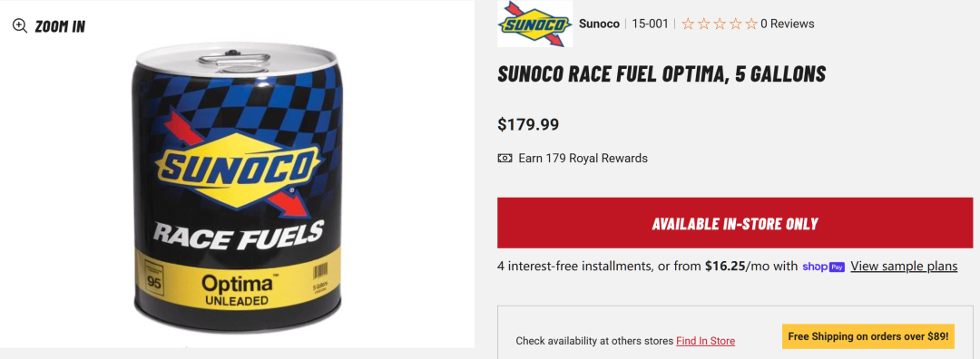The width and height of the screenshot is (980, 359).
Task: Open the Find In Store link
Action: coord(706,341)
